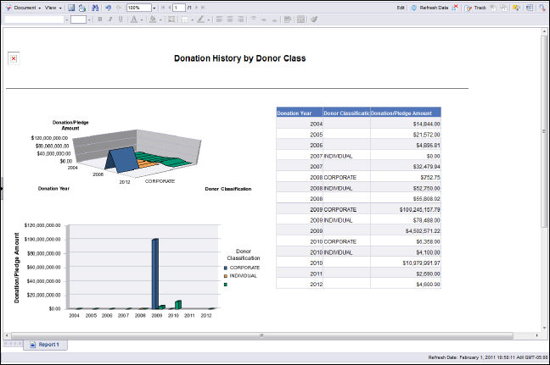Image resolution: width=550 pixels, height=365 pixels.
Task: Select the Report 1 tab
Action: pyautogui.click(x=48, y=345)
